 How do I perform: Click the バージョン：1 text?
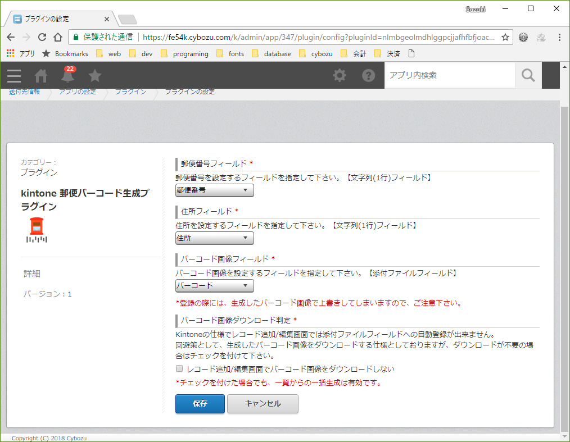pyautogui.click(x=48, y=294)
